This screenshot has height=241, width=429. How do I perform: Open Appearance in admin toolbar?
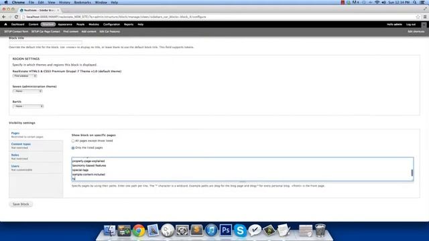point(65,24)
